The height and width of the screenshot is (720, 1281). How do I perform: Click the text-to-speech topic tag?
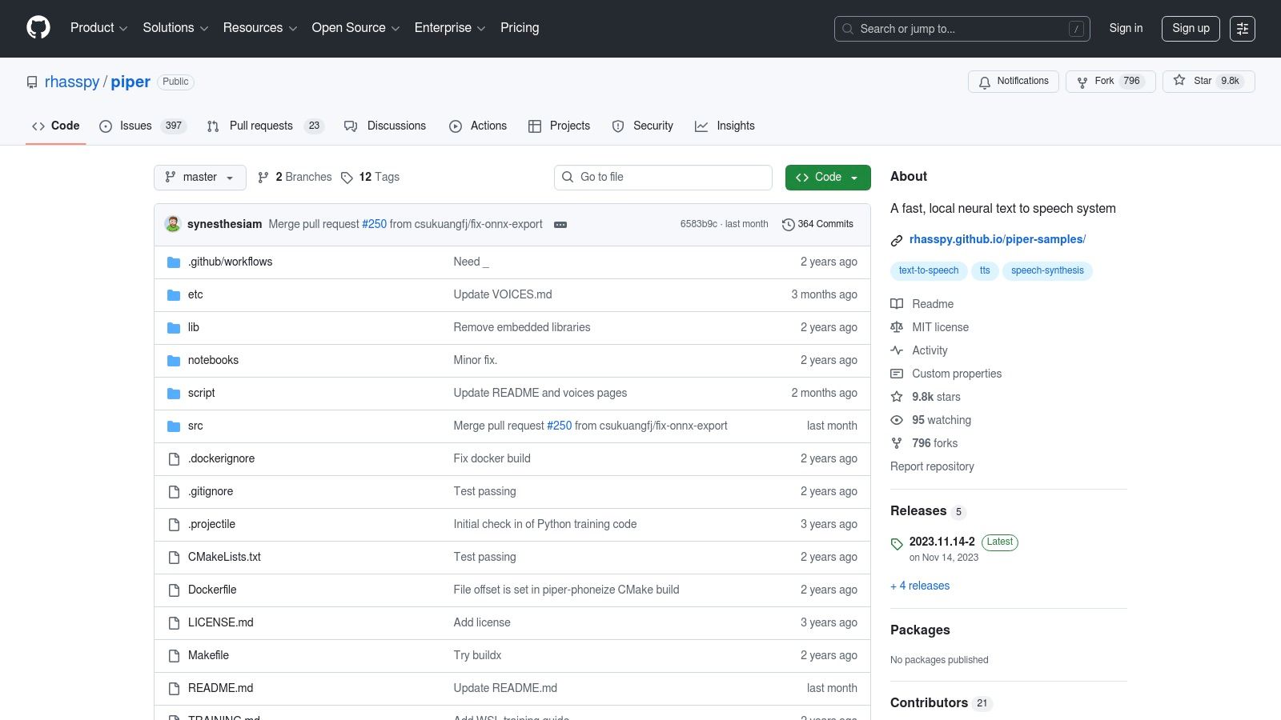[x=929, y=271]
